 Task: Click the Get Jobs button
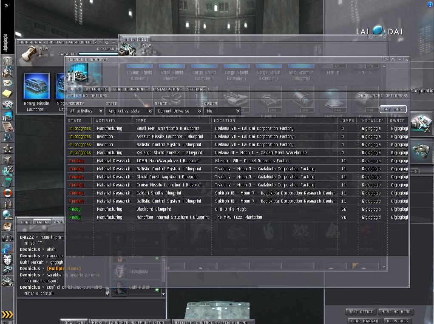pyautogui.click(x=393, y=109)
